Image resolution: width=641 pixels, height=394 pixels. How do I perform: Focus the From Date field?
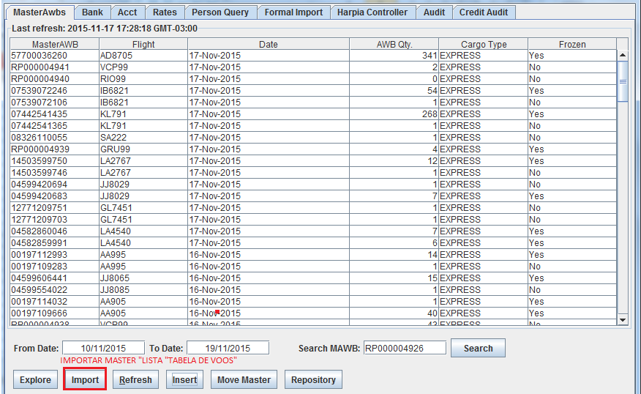[103, 348]
